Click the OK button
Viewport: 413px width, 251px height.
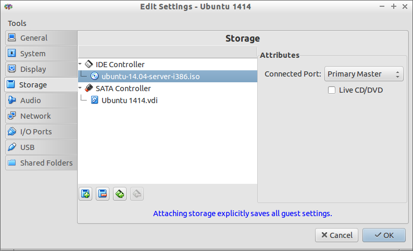click(384, 235)
